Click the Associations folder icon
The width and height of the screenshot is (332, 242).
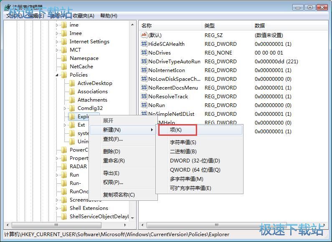(72, 92)
